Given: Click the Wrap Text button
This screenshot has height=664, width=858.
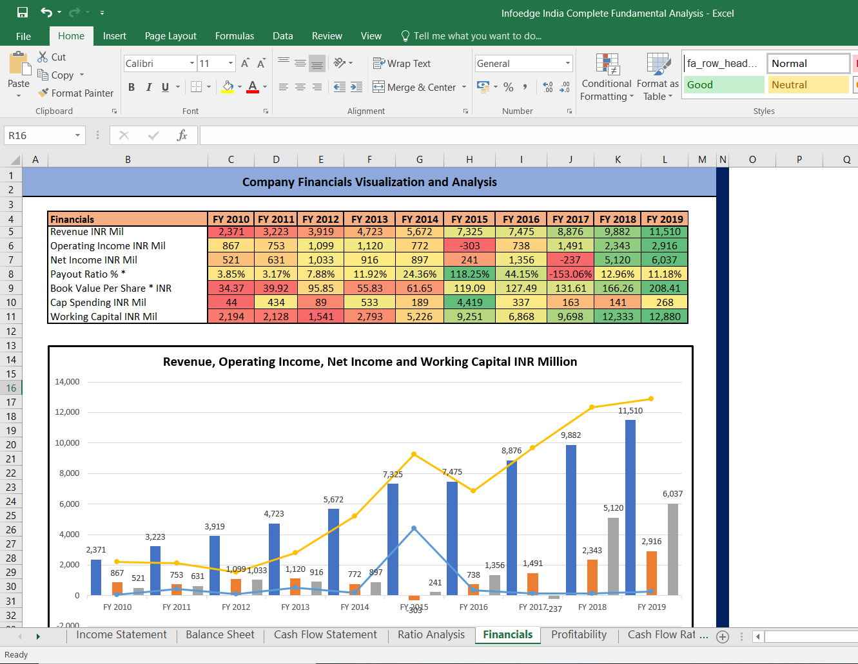Looking at the screenshot, I should click(x=402, y=63).
